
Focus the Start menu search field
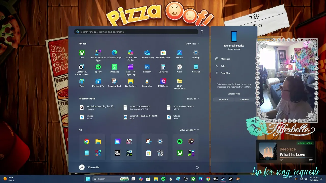pos(136,32)
